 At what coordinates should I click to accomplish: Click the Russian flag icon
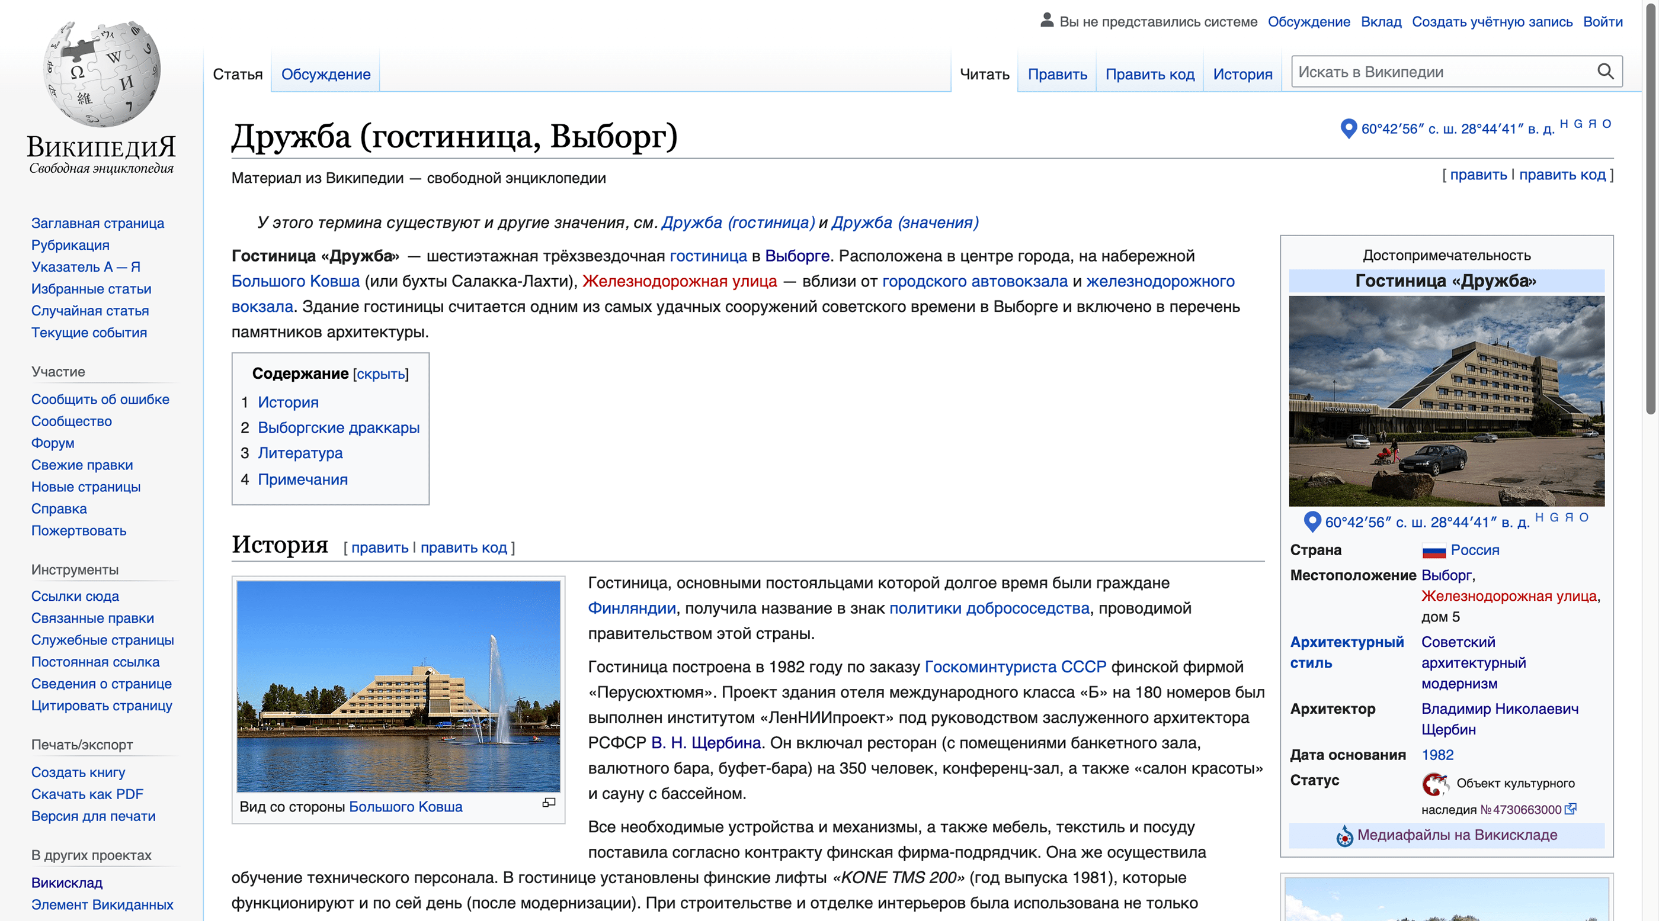(1434, 550)
